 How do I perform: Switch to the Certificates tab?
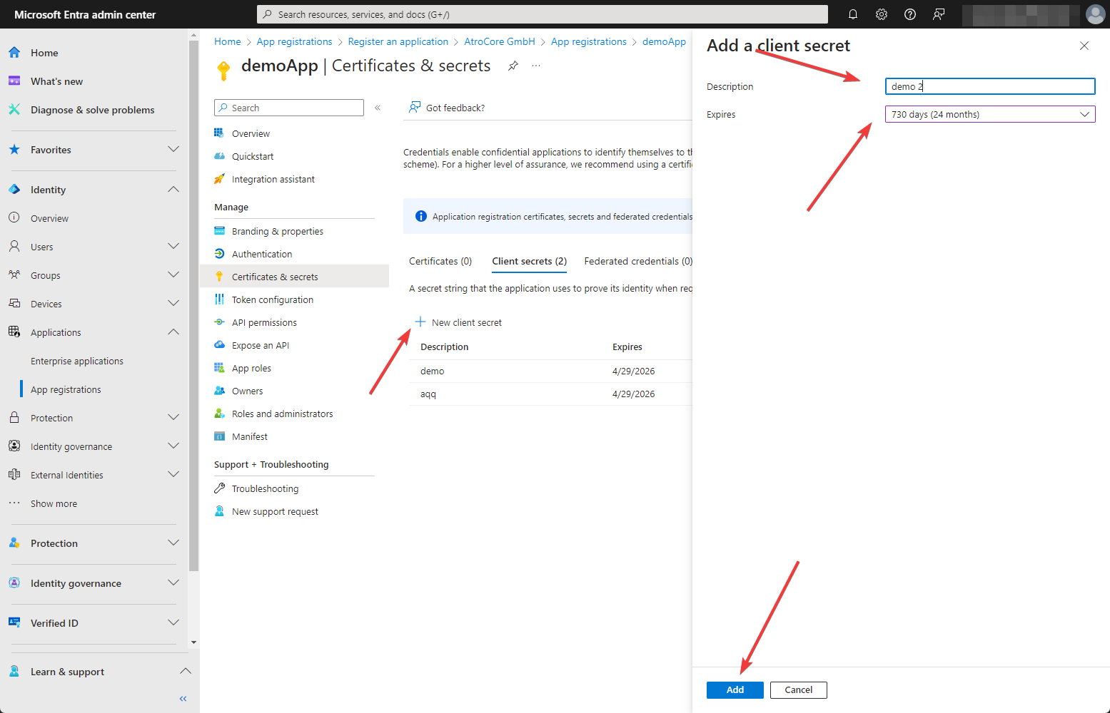click(440, 261)
